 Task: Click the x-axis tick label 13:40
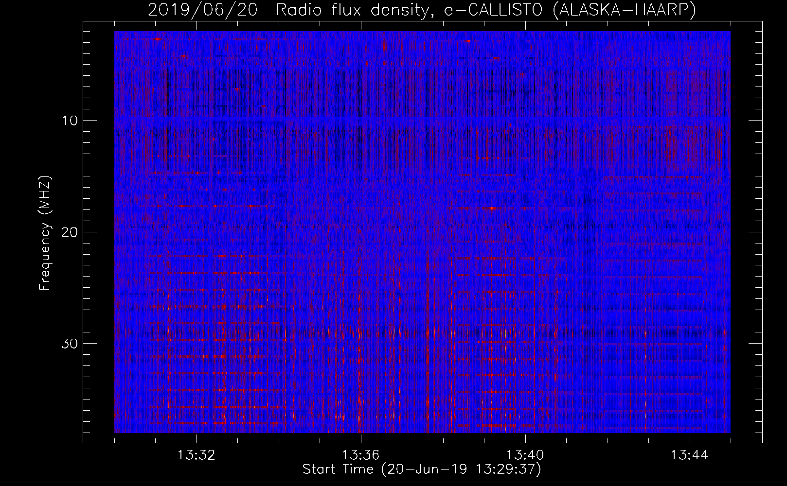pyautogui.click(x=525, y=455)
